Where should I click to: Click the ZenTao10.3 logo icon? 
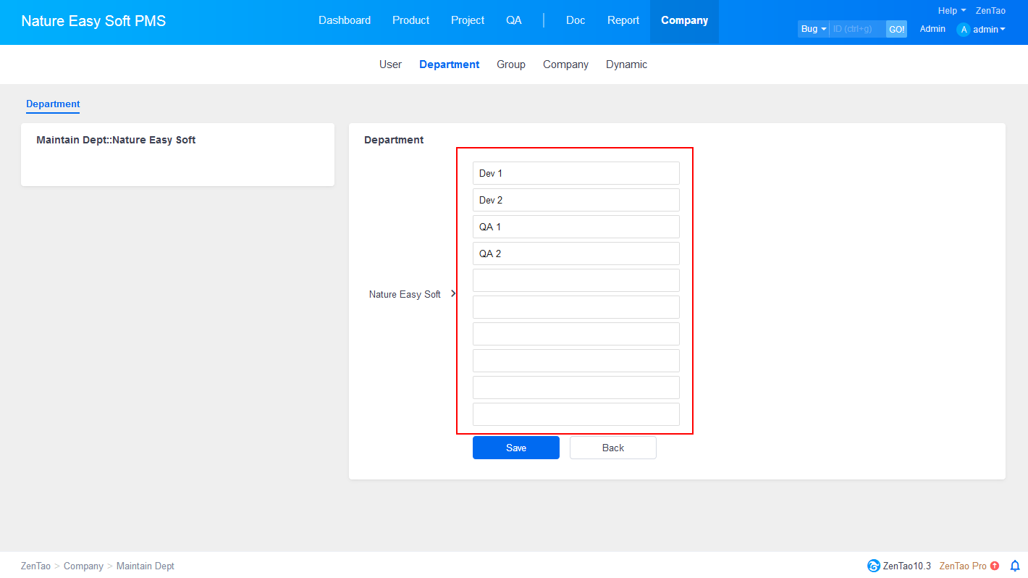pyautogui.click(x=874, y=566)
